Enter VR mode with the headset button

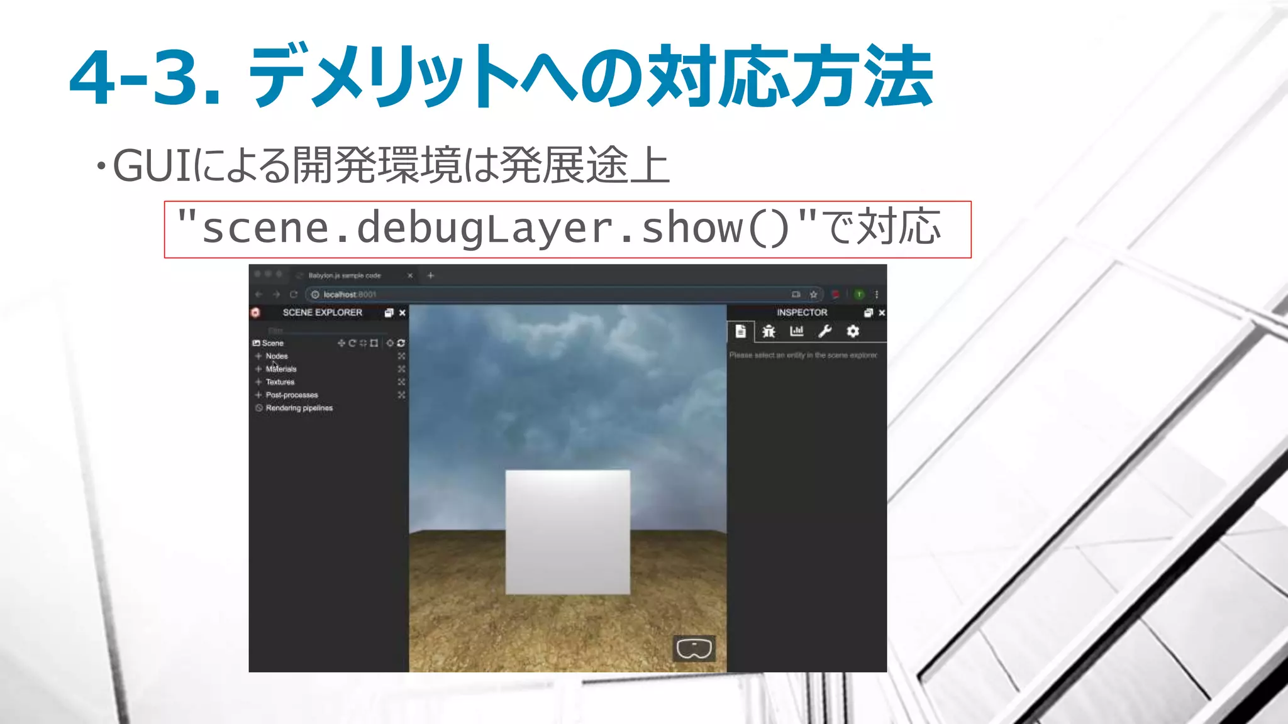pyautogui.click(x=694, y=648)
